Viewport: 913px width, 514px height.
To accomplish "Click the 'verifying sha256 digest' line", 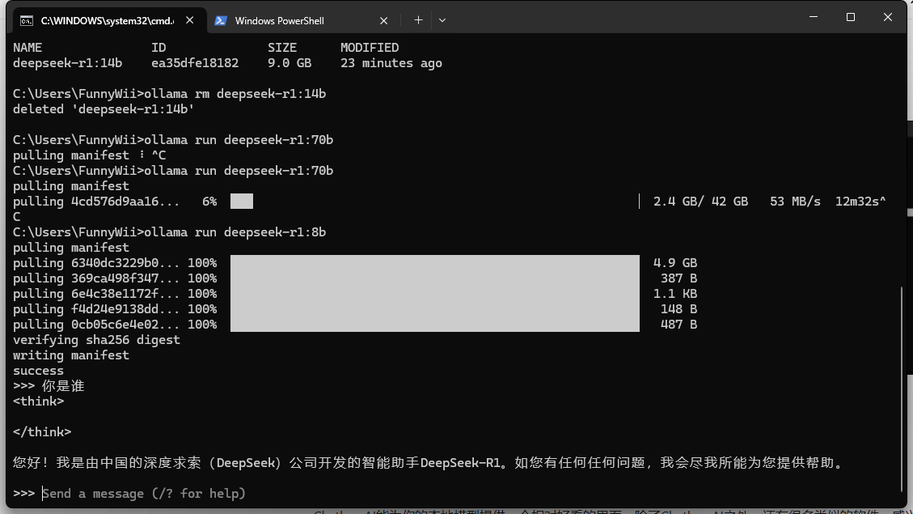I will point(97,340).
